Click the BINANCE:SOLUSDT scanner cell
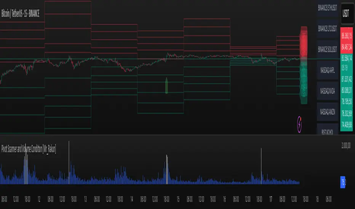The width and height of the screenshot is (355, 209). [x=327, y=49]
